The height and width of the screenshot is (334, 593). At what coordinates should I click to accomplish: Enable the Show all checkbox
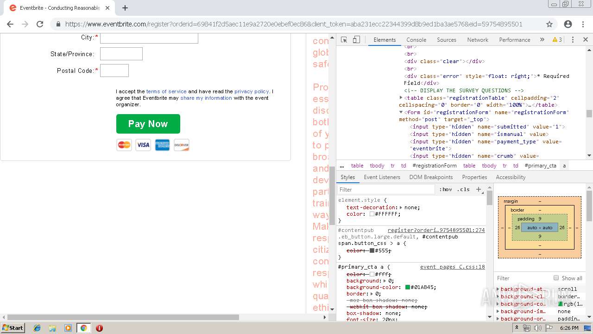pos(556,278)
